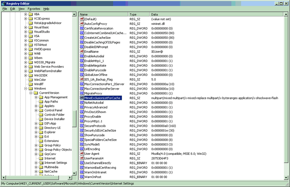This screenshot has width=290, height=187.
Task: Click the ProxyEnable DWORD icon
Action: coord(82,116)
